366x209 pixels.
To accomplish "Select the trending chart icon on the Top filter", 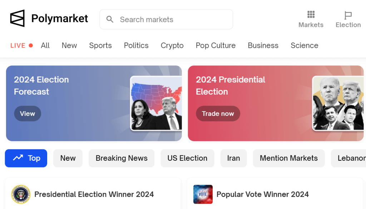I will tap(16, 158).
